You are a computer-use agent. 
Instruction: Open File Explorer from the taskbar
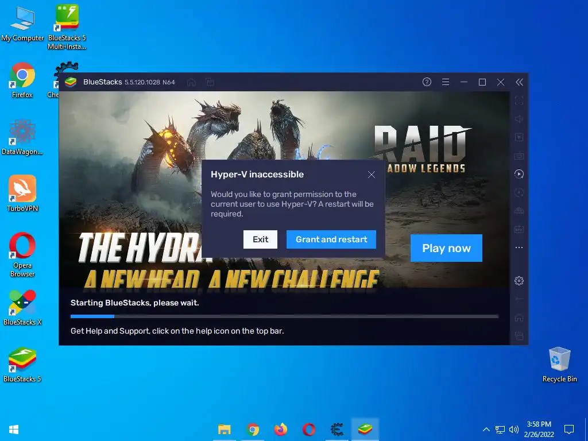pyautogui.click(x=225, y=430)
